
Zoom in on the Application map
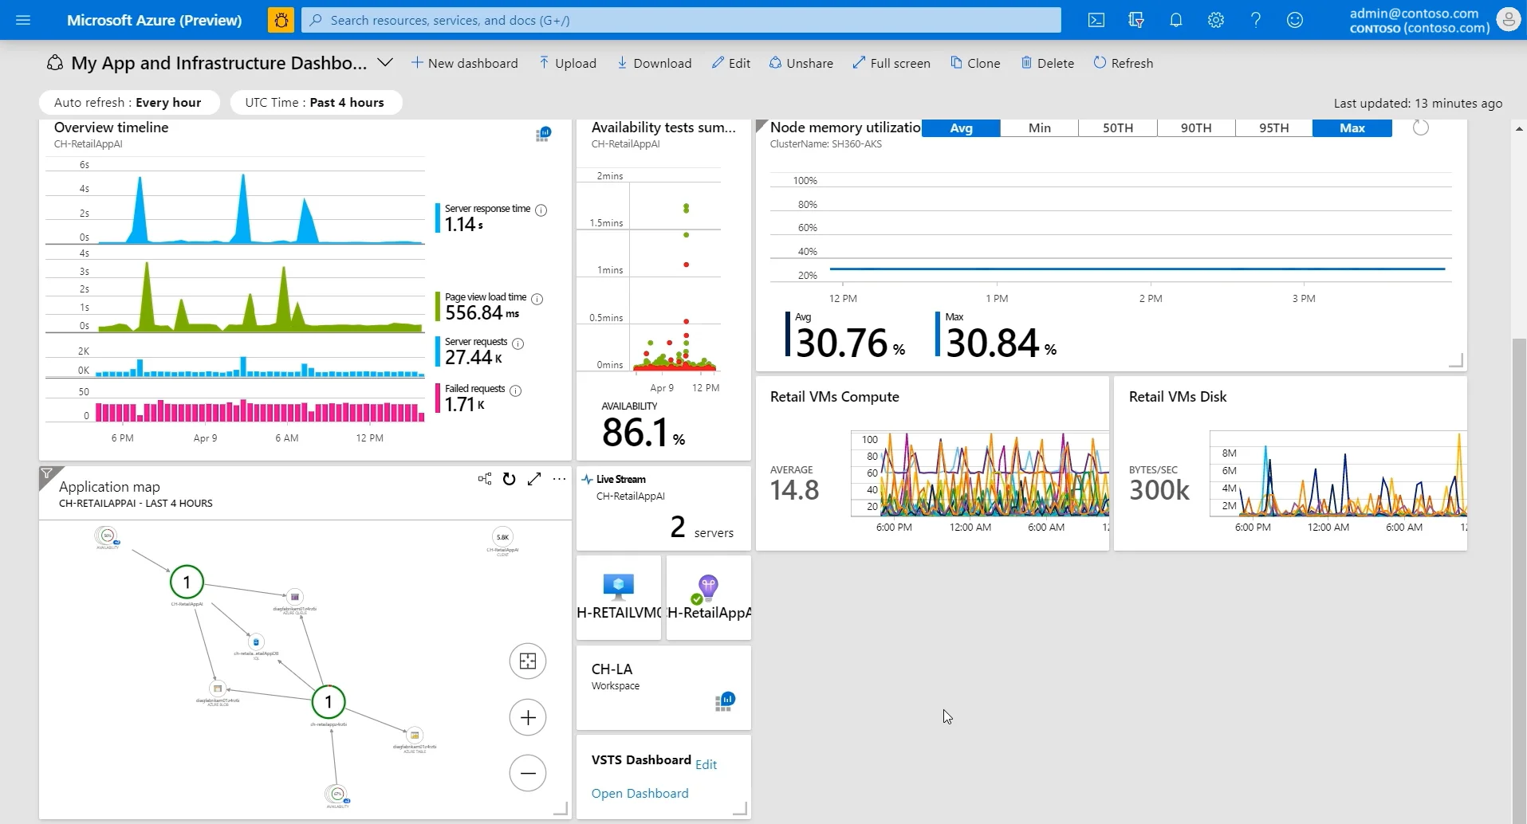click(528, 717)
